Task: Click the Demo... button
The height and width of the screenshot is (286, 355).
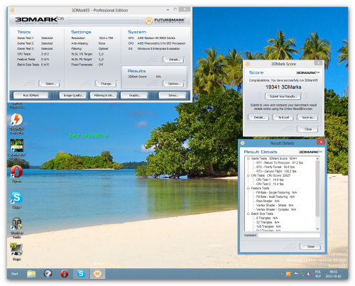Action: [173, 95]
